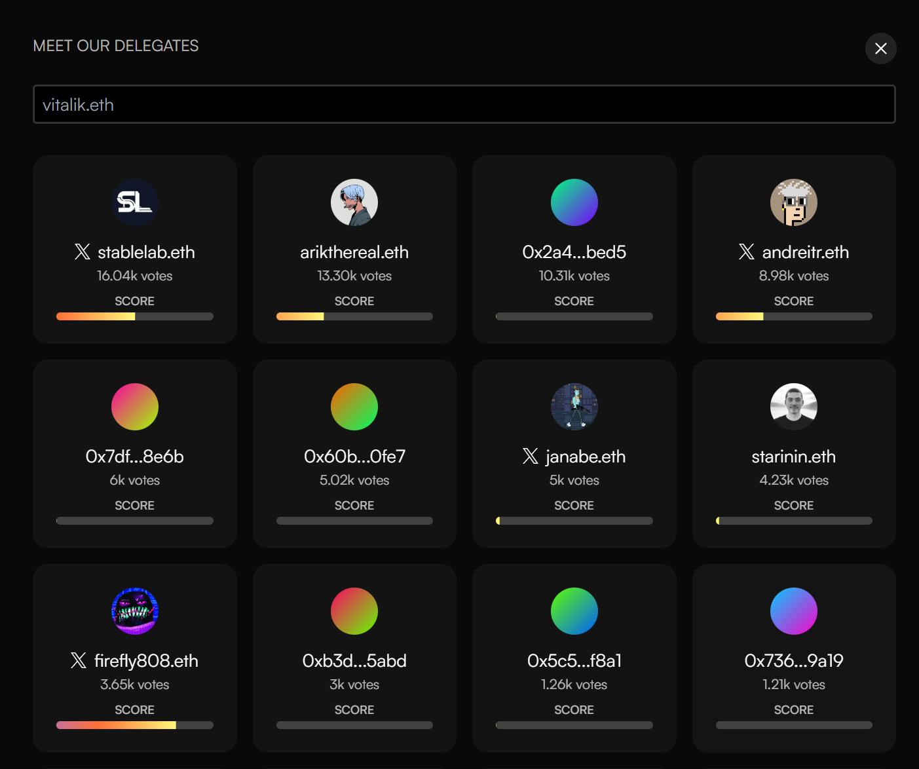Screen dimensions: 919x769
Task: Click starinin.eth's profile photo
Action: pyautogui.click(x=794, y=407)
